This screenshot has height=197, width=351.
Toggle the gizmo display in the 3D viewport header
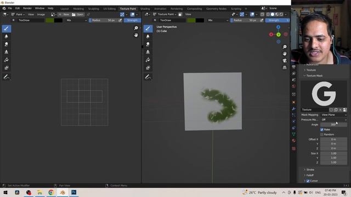coord(242,15)
